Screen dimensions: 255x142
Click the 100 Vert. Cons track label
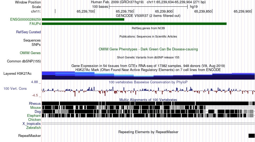pos(15,89)
